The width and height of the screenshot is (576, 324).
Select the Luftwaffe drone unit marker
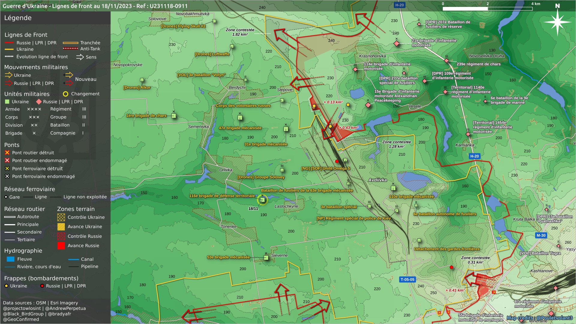[232, 46]
